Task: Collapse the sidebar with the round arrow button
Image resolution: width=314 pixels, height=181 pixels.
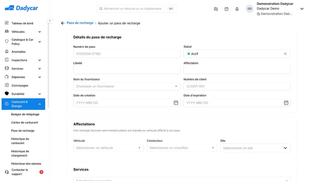Action: [50, 20]
